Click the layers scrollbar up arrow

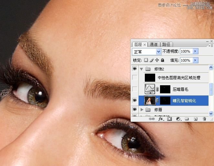[x=211, y=67]
